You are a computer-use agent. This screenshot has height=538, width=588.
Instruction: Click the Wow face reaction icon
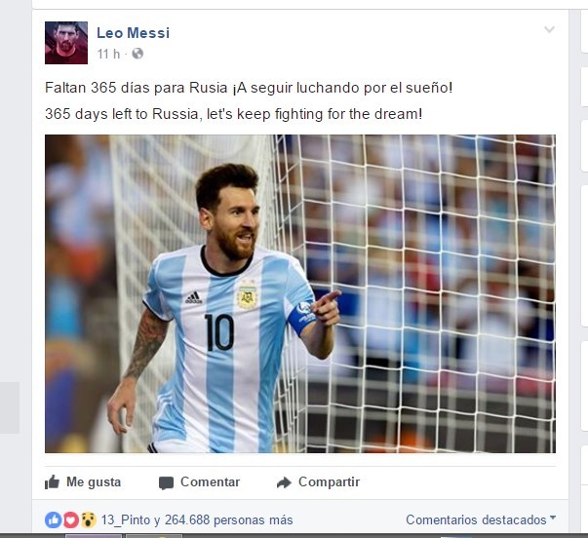tap(88, 520)
